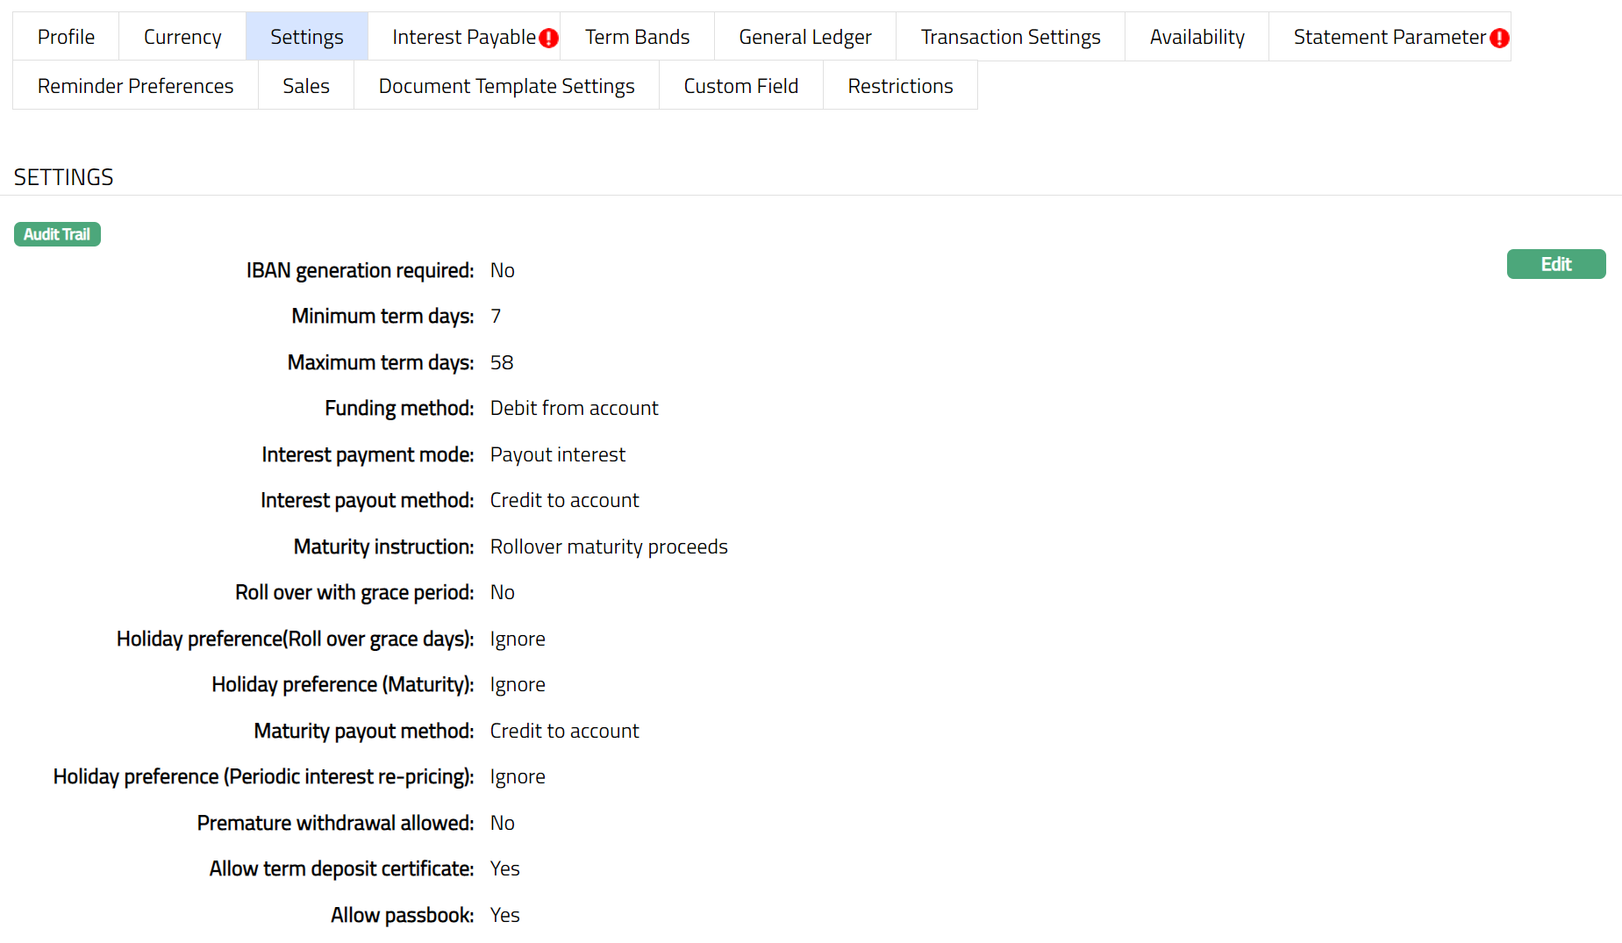Click the Rollover maturity proceeds value
The height and width of the screenshot is (943, 1622).
tap(609, 547)
